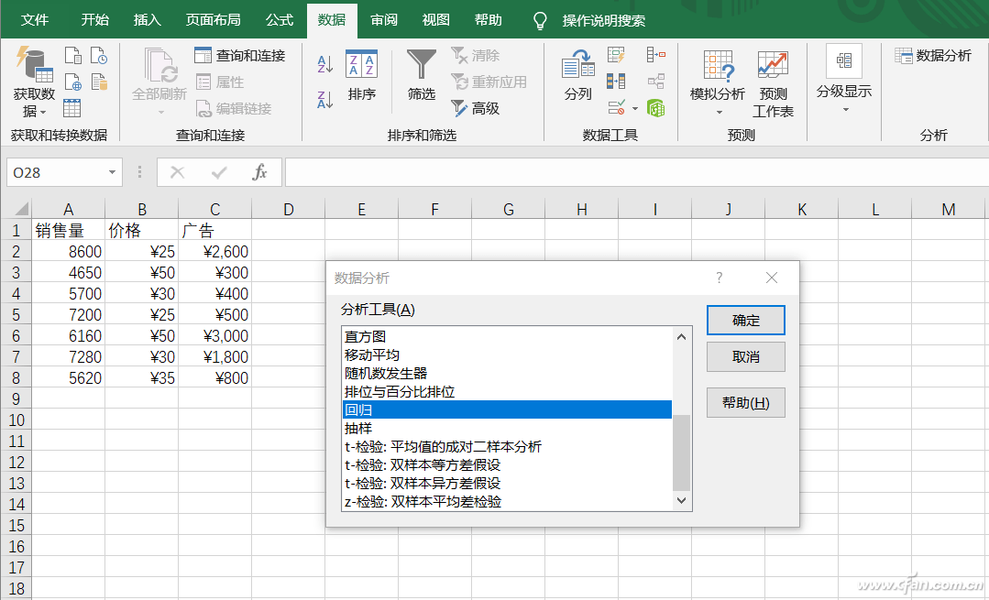Viewport: 989px width, 600px height.
Task: Click the formula bar input field
Action: coord(632,172)
